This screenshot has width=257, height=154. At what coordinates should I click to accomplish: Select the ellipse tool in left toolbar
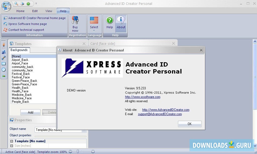pos(3,69)
